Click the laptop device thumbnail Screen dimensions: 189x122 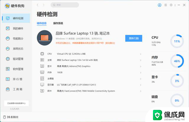point(45,38)
